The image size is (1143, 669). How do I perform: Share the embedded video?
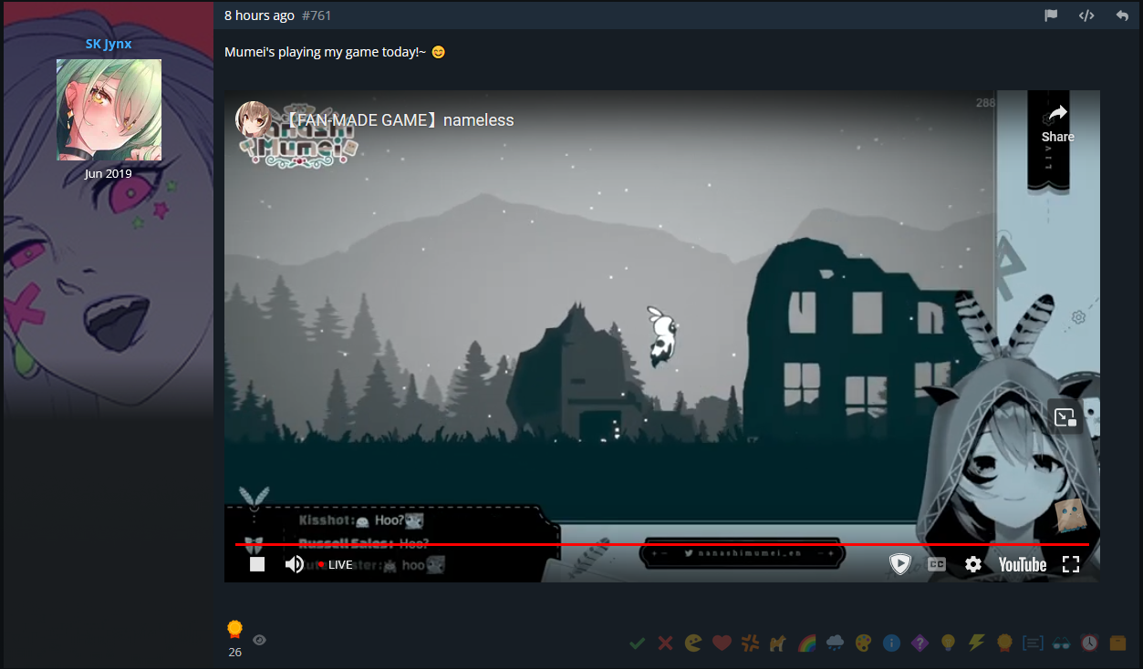(x=1058, y=123)
